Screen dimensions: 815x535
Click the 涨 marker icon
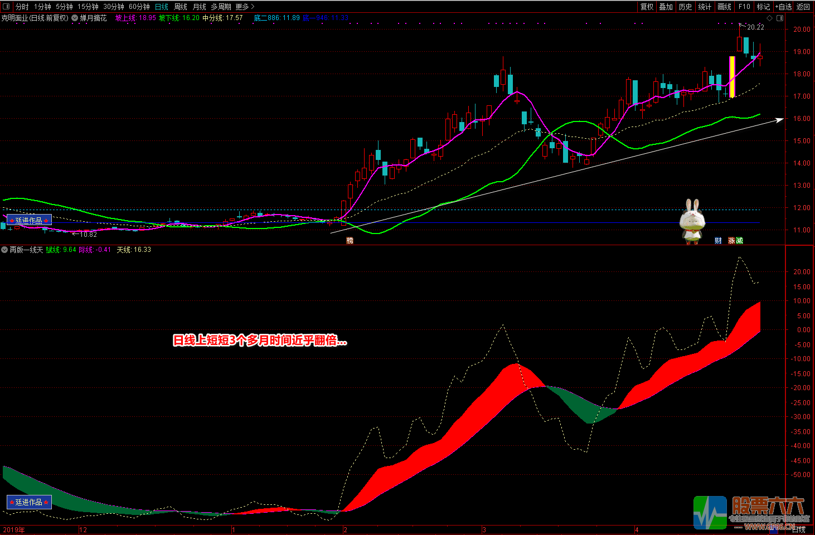click(731, 241)
